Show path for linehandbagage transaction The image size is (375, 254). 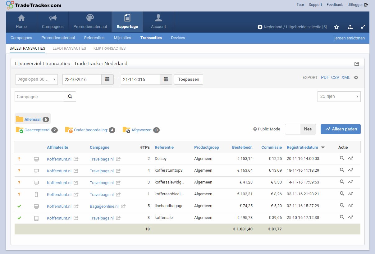click(x=350, y=205)
